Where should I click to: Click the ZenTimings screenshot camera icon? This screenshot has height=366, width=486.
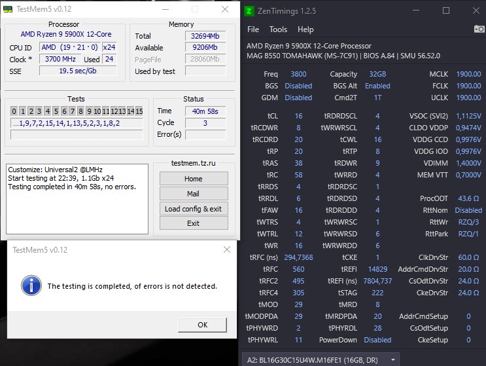(479, 29)
